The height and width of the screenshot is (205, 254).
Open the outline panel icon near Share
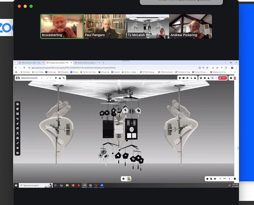point(201,78)
